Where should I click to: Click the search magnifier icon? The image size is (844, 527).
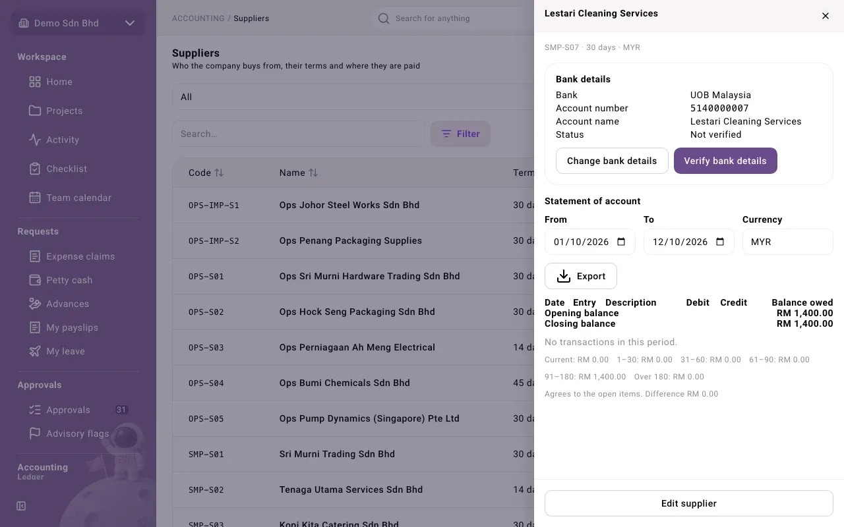(383, 18)
